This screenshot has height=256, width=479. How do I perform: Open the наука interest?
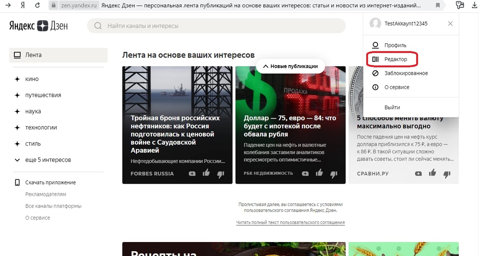click(33, 111)
